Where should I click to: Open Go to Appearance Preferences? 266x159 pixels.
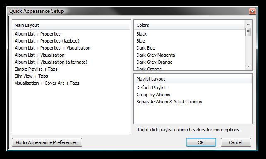[47, 142]
